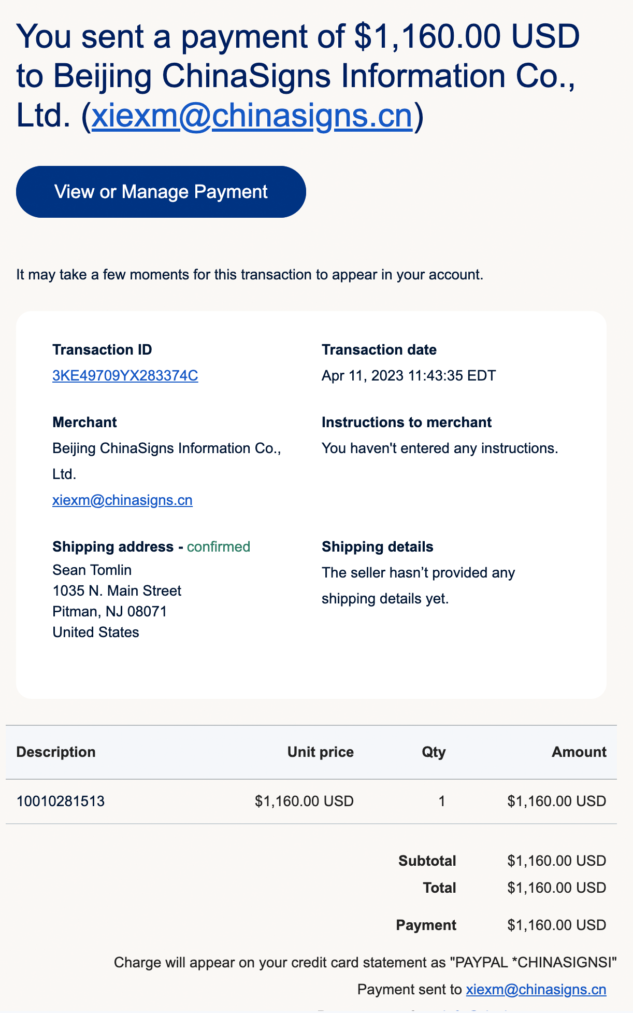Click the email link after "Payment sent to"

536,989
